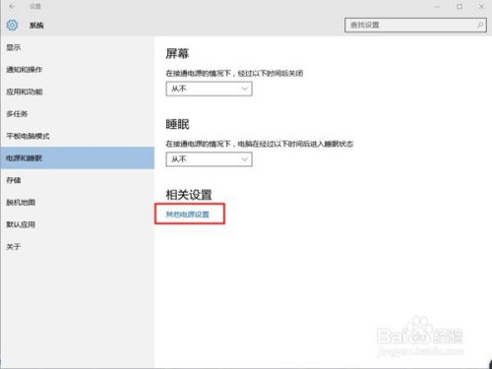Open 默认应用 settings page
The image size is (492, 369).
(x=77, y=224)
